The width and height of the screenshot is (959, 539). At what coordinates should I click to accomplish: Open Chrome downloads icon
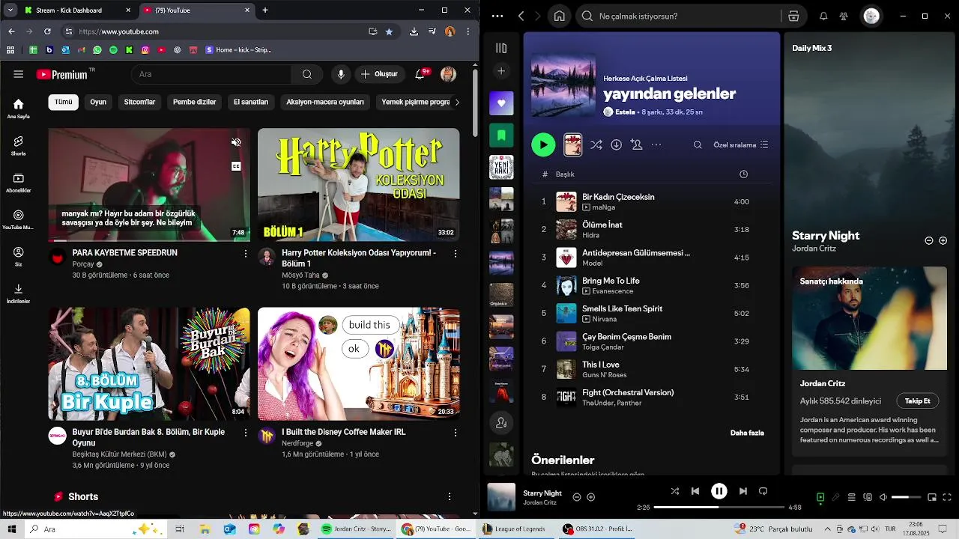click(x=414, y=31)
